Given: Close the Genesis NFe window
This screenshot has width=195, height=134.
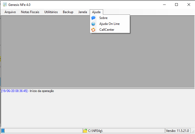Looking at the screenshot, I should (189, 5).
